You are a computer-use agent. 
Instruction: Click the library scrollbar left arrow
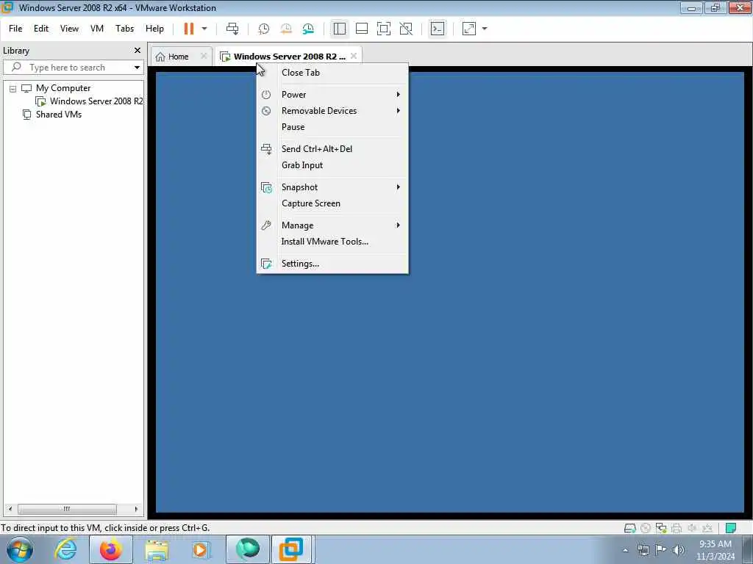click(10, 509)
